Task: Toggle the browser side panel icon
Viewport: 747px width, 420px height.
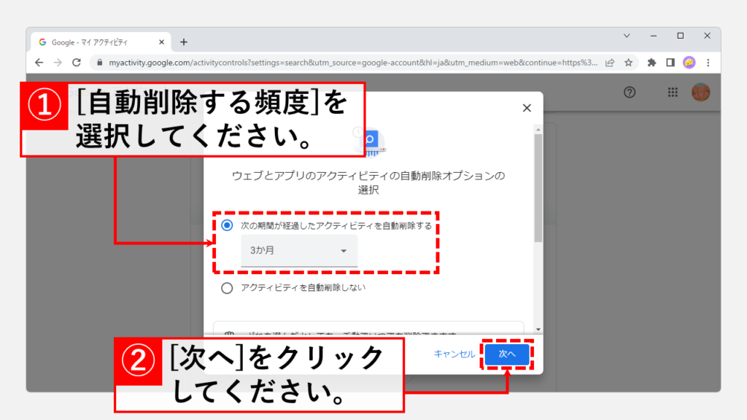Action: [670, 63]
